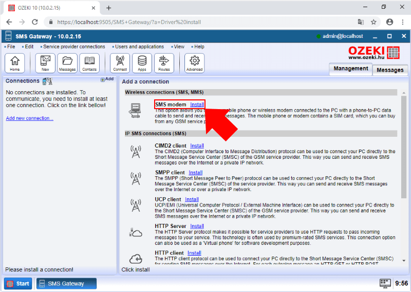Go forward in browser history
This screenshot has width=411, height=292.
[x=22, y=22]
